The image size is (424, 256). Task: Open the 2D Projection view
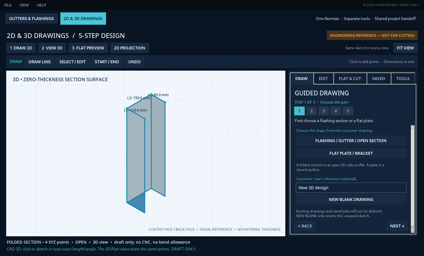pos(130,48)
